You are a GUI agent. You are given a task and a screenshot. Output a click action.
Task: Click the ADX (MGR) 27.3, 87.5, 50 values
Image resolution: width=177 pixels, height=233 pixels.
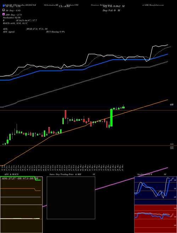(x=37, y=29)
